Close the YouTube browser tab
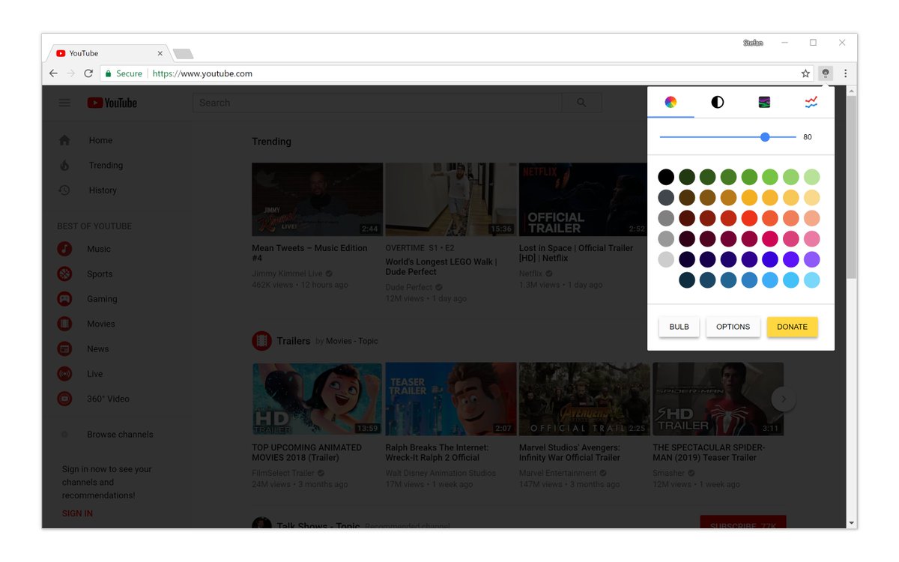Image resolution: width=899 pixels, height=562 pixels. tap(160, 53)
